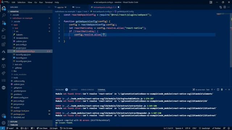Image resolution: width=232 pixels, height=130 pixels.
Task: Open changes compare icon in editor toolbar
Action: click(x=221, y=7)
